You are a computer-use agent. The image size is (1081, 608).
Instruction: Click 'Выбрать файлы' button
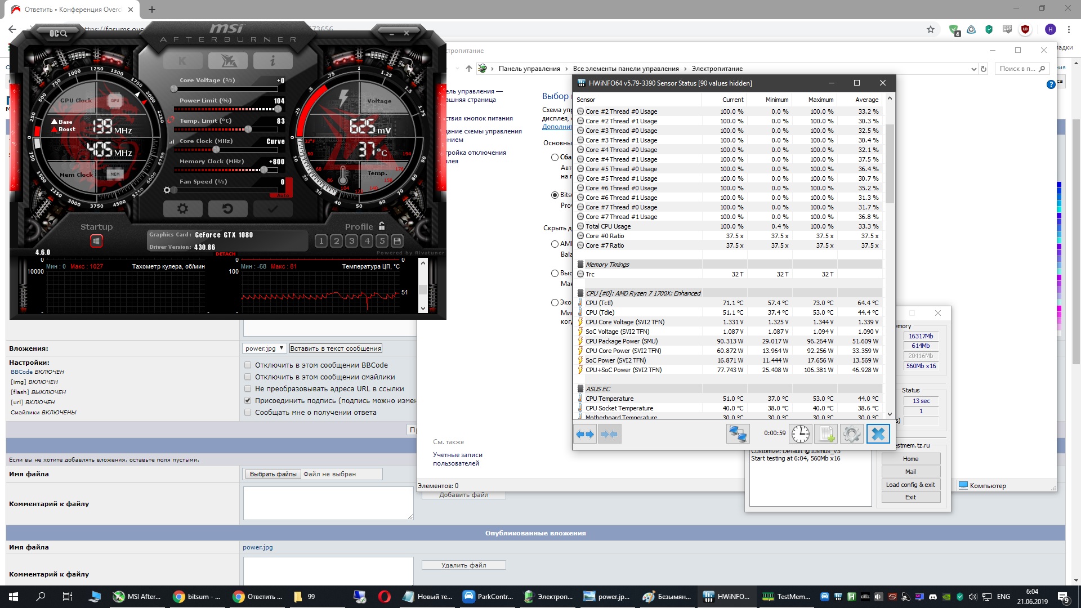coord(273,474)
